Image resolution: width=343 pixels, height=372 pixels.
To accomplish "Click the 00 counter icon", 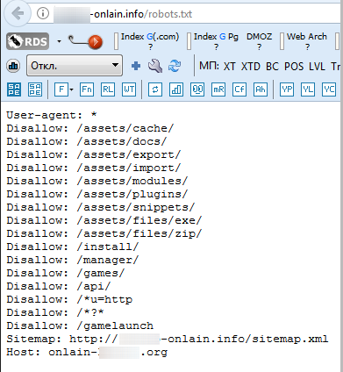I will point(197,89).
